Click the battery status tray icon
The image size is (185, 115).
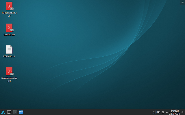coord(159,112)
